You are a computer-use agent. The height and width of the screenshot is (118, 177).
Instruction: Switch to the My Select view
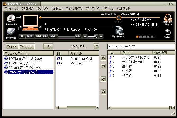click(x=27, y=46)
